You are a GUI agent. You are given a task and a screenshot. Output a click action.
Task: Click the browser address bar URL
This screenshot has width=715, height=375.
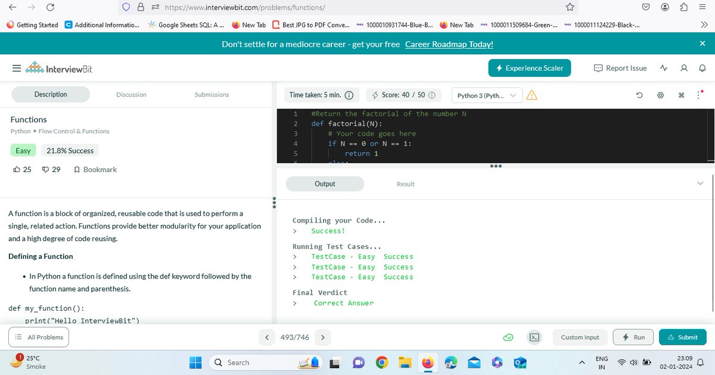tap(245, 8)
